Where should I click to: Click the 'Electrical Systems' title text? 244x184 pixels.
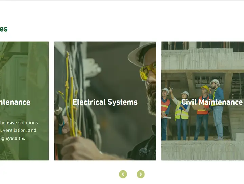pos(105,102)
